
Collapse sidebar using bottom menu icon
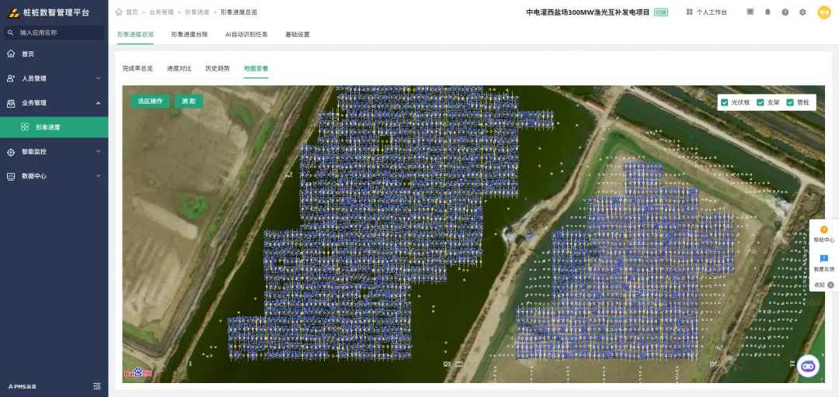coord(97,385)
